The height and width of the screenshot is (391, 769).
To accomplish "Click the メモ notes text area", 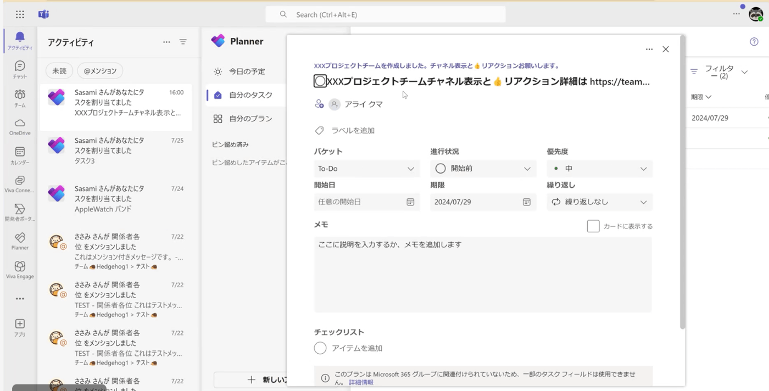I will click(483, 275).
